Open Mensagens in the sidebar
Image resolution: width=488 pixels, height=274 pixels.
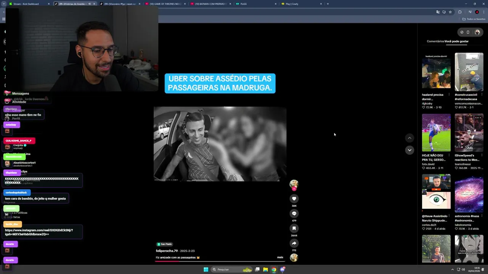(x=21, y=94)
